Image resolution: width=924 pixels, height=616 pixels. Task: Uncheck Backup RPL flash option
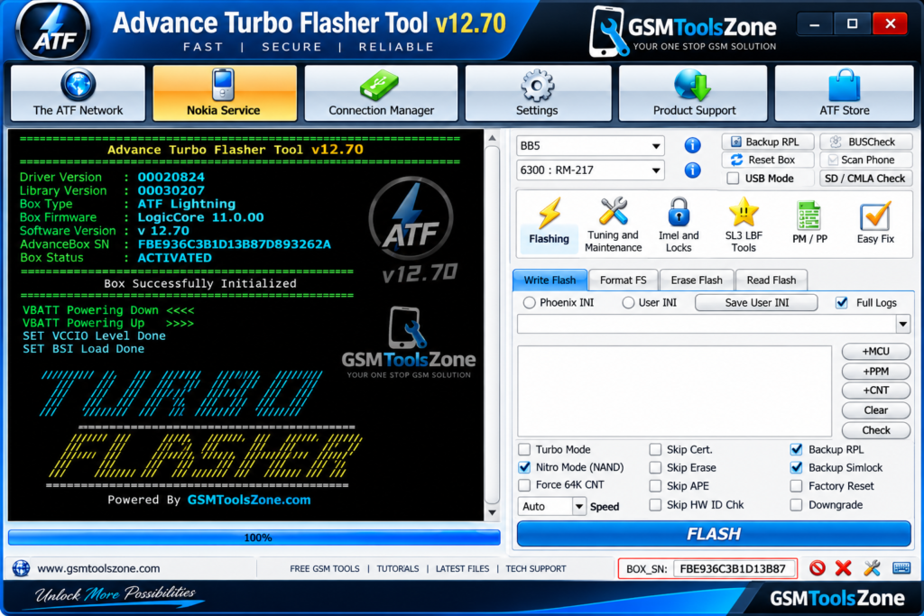[x=796, y=449]
